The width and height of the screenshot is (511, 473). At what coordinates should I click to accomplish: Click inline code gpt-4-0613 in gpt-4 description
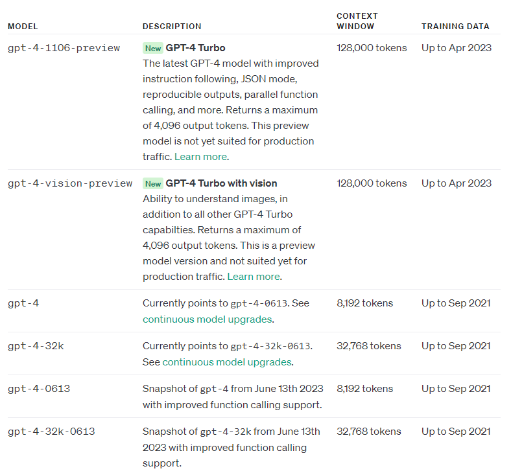click(x=259, y=303)
